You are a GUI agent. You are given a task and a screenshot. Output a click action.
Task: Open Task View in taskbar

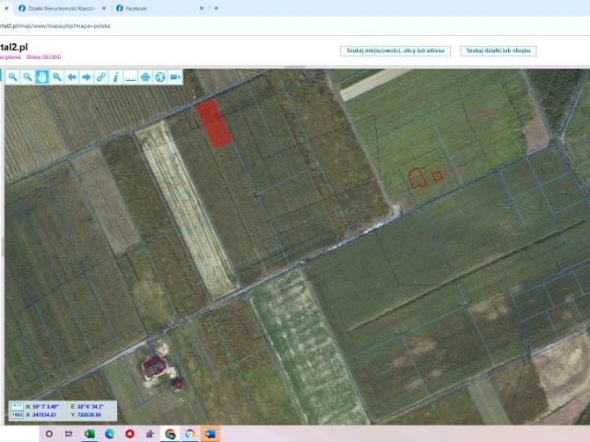68,434
